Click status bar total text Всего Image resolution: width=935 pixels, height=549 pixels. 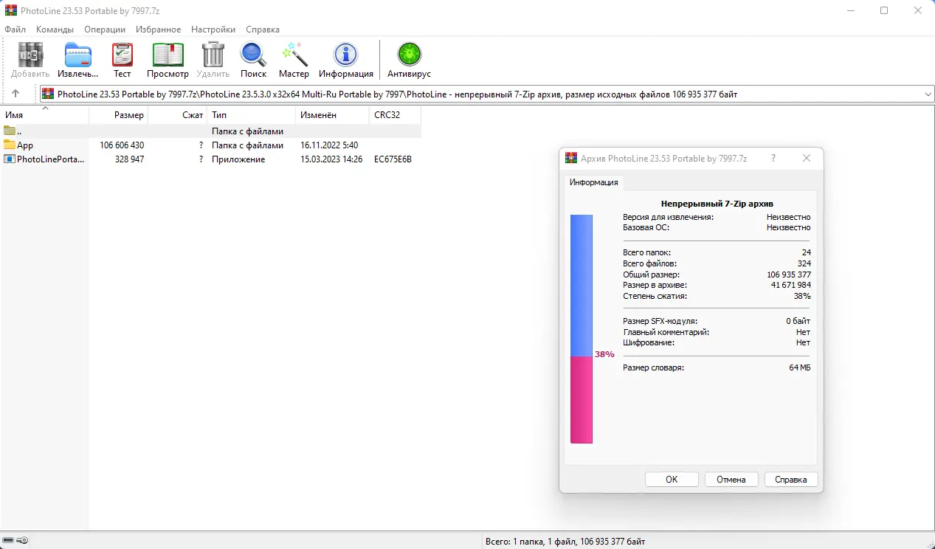click(x=565, y=542)
